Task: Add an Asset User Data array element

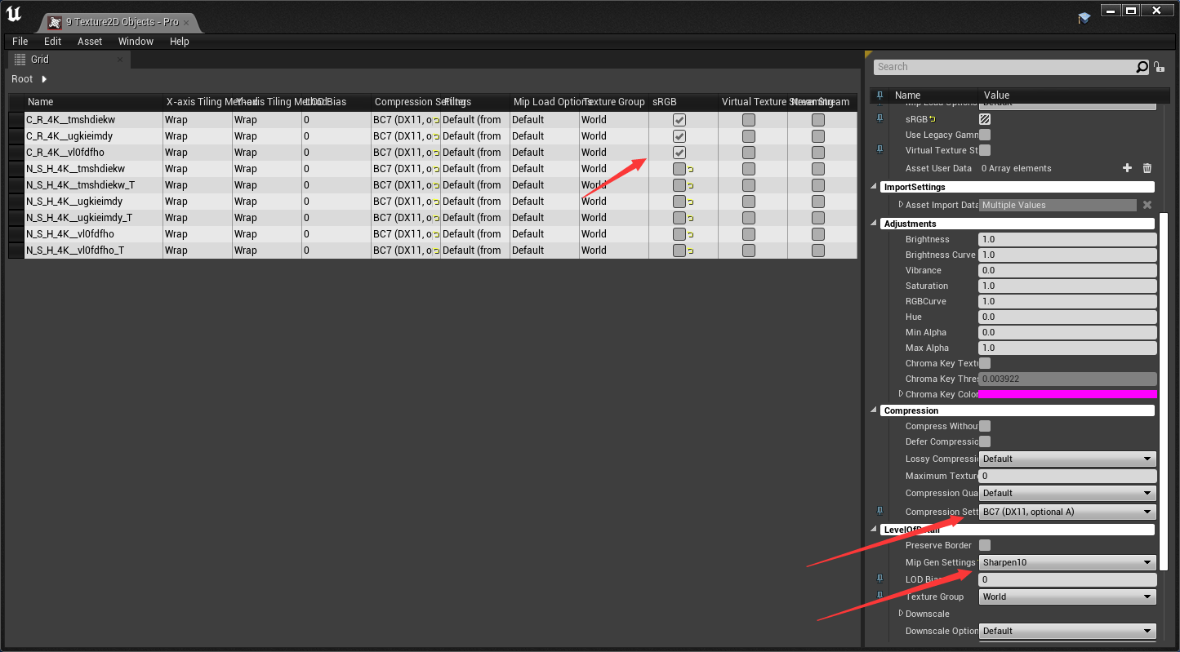Action: tap(1127, 168)
